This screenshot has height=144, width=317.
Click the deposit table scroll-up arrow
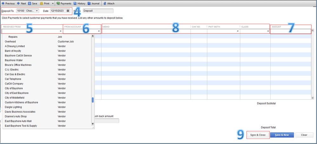313,30
